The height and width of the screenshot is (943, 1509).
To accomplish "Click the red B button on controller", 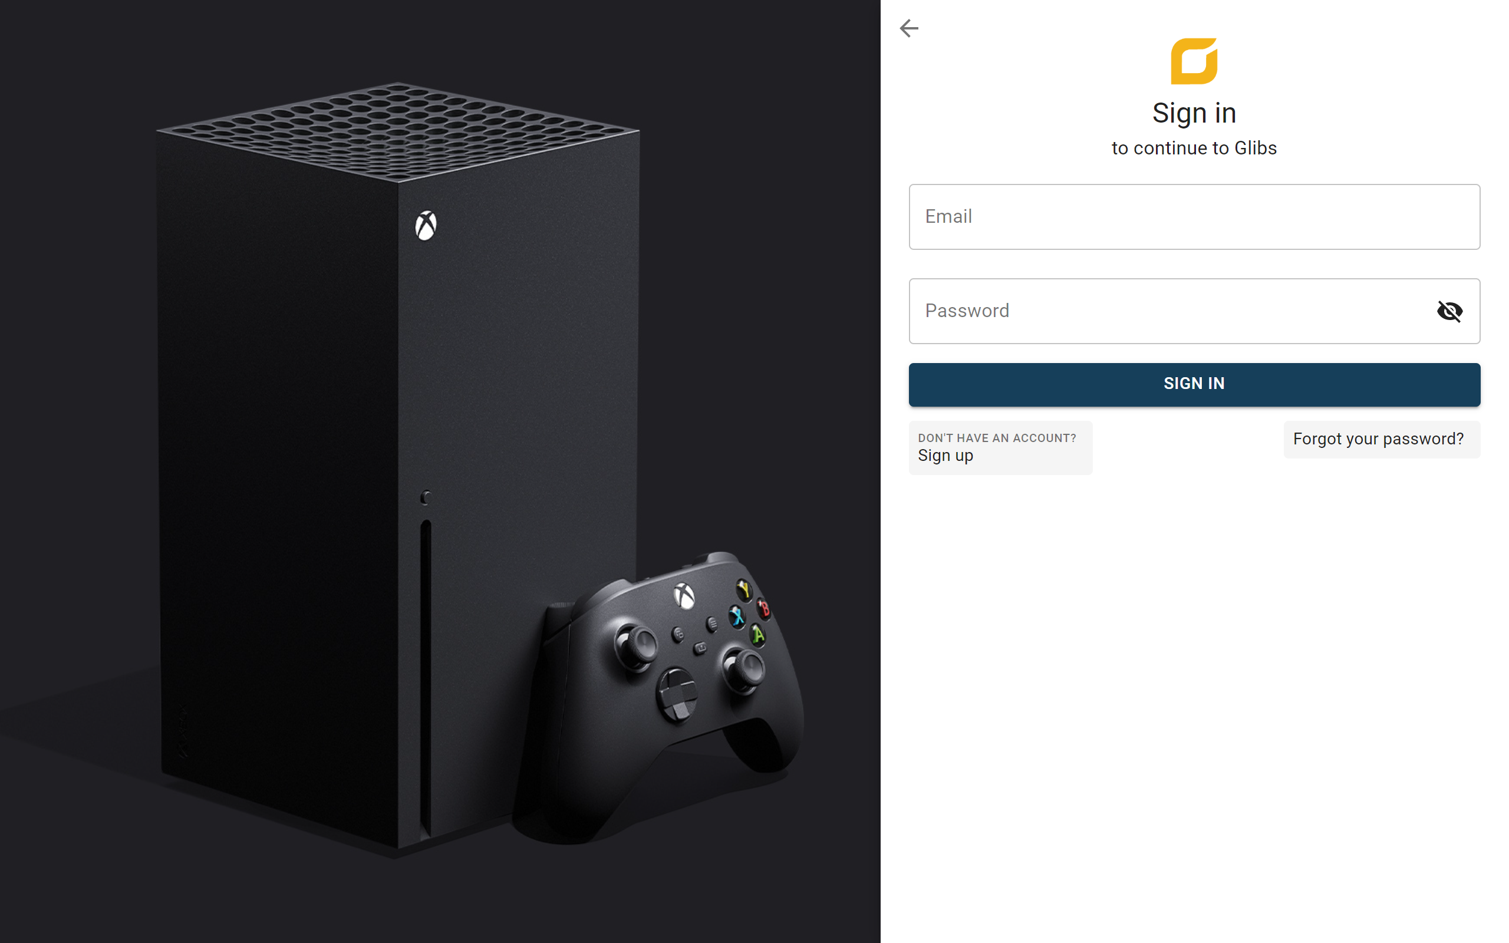I will coord(763,608).
